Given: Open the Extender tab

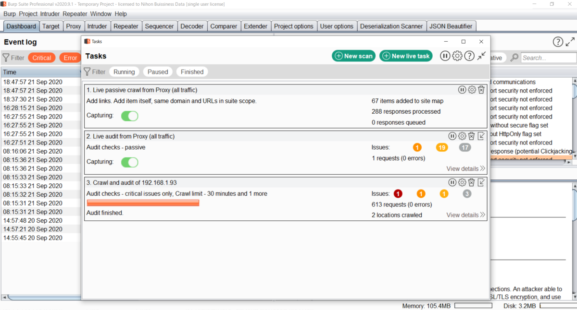Looking at the screenshot, I should (x=255, y=26).
